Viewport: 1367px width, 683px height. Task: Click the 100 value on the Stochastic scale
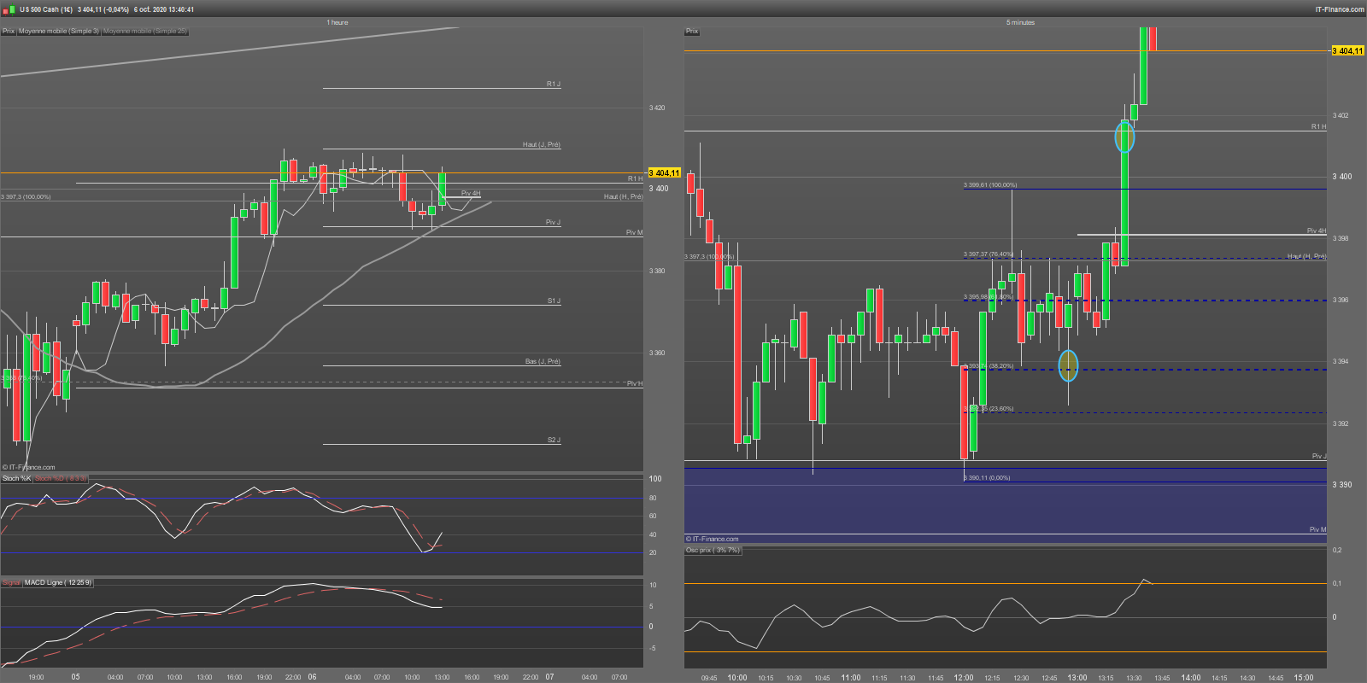(x=655, y=479)
